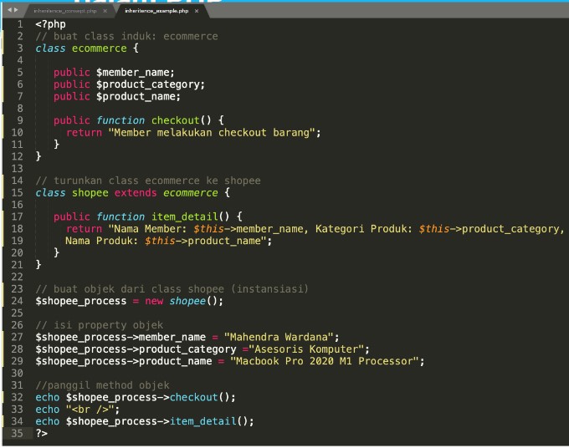Close the inheritence_concept.php tab

[105, 11]
